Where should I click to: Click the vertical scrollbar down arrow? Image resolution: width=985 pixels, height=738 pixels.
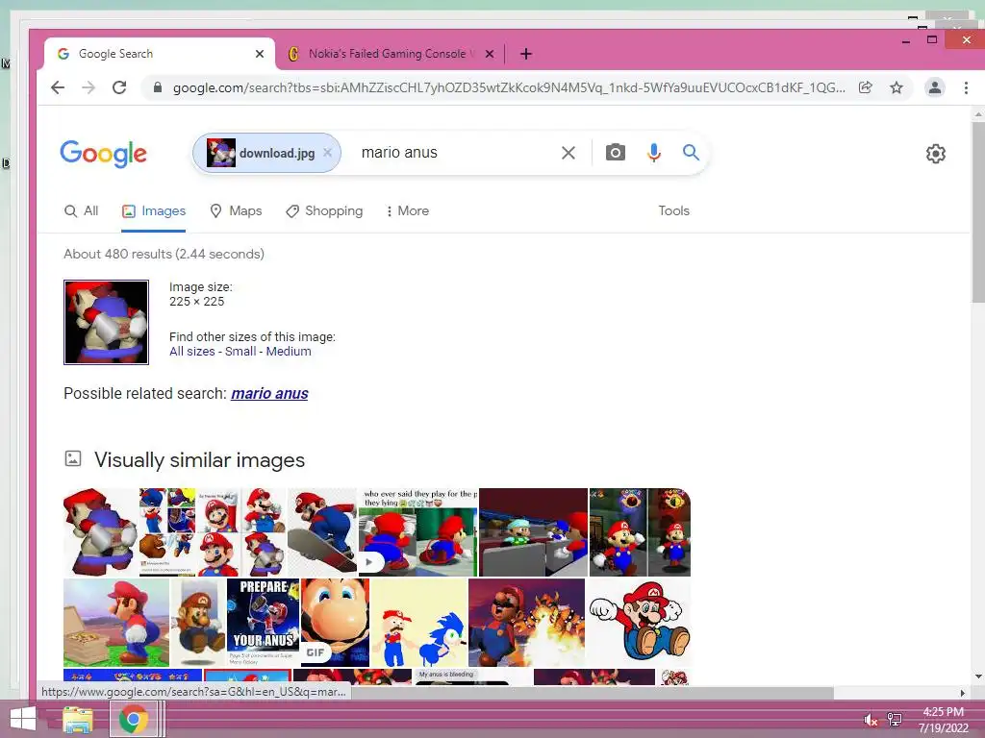[978, 676]
